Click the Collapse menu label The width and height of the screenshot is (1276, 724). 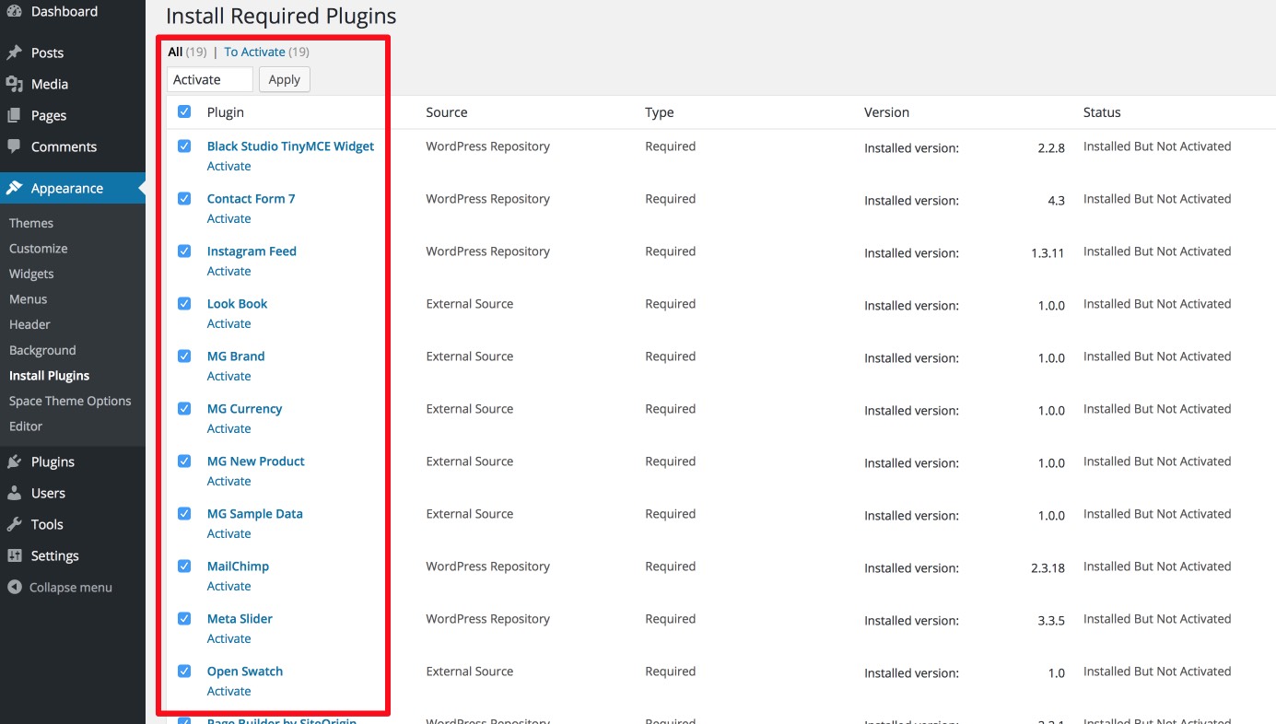71,587
